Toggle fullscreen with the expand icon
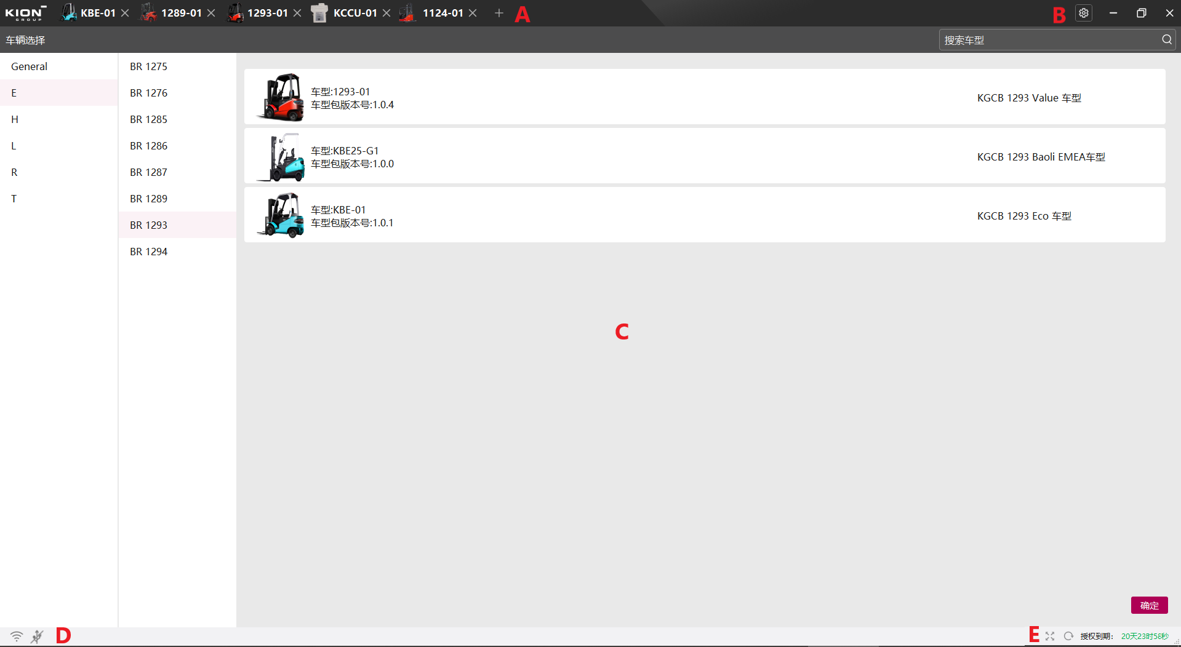1181x647 pixels. coord(1050,636)
